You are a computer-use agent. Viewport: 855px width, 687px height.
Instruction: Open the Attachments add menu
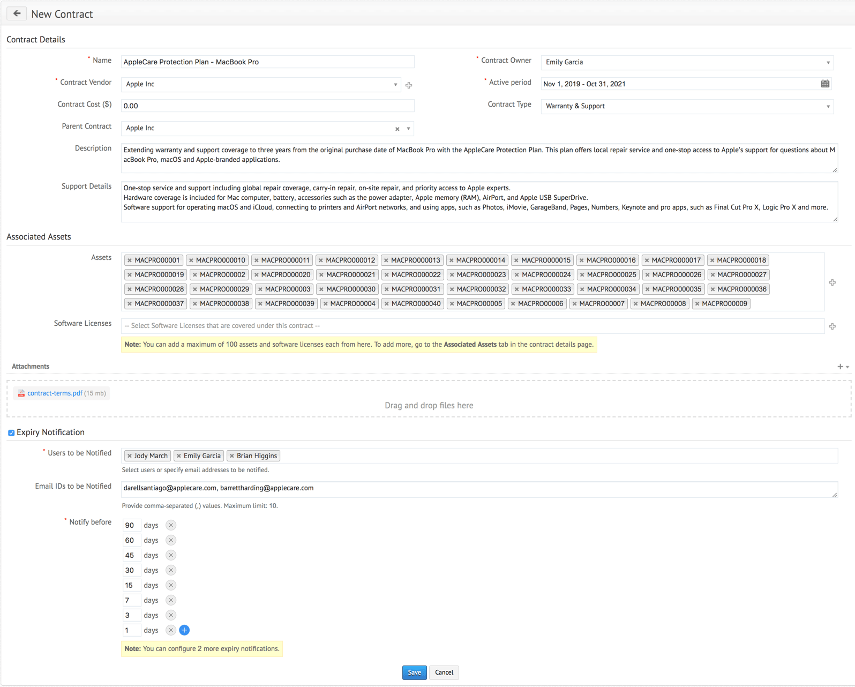coord(843,367)
